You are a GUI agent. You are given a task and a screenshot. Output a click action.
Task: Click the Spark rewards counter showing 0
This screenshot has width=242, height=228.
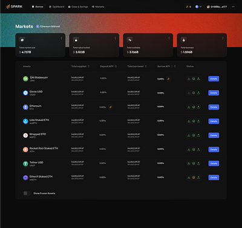(x=188, y=7)
